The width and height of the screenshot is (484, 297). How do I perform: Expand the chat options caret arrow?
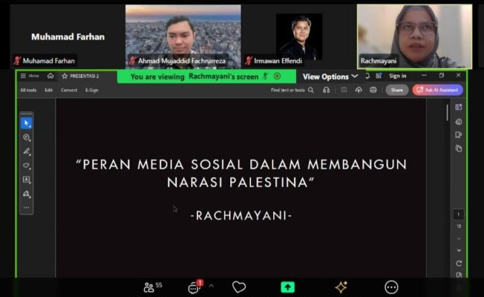212,286
